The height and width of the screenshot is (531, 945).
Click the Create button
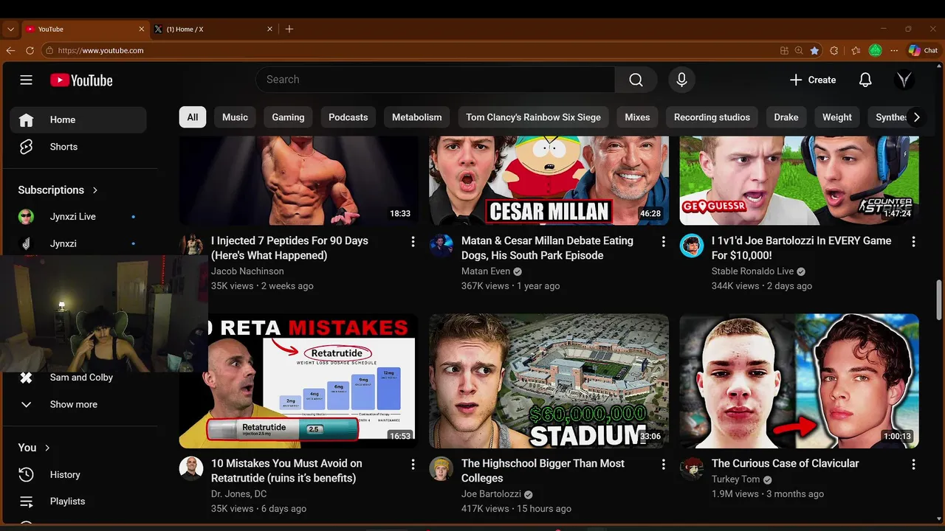(812, 80)
